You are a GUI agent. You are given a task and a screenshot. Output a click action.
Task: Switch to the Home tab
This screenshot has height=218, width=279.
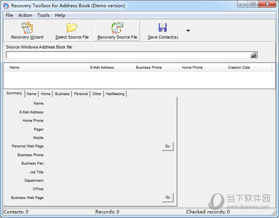(46, 94)
